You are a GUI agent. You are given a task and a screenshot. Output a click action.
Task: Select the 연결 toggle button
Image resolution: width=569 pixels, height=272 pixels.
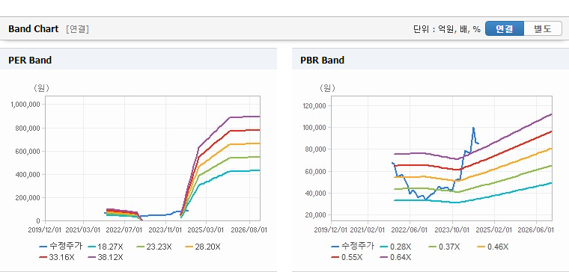click(505, 28)
